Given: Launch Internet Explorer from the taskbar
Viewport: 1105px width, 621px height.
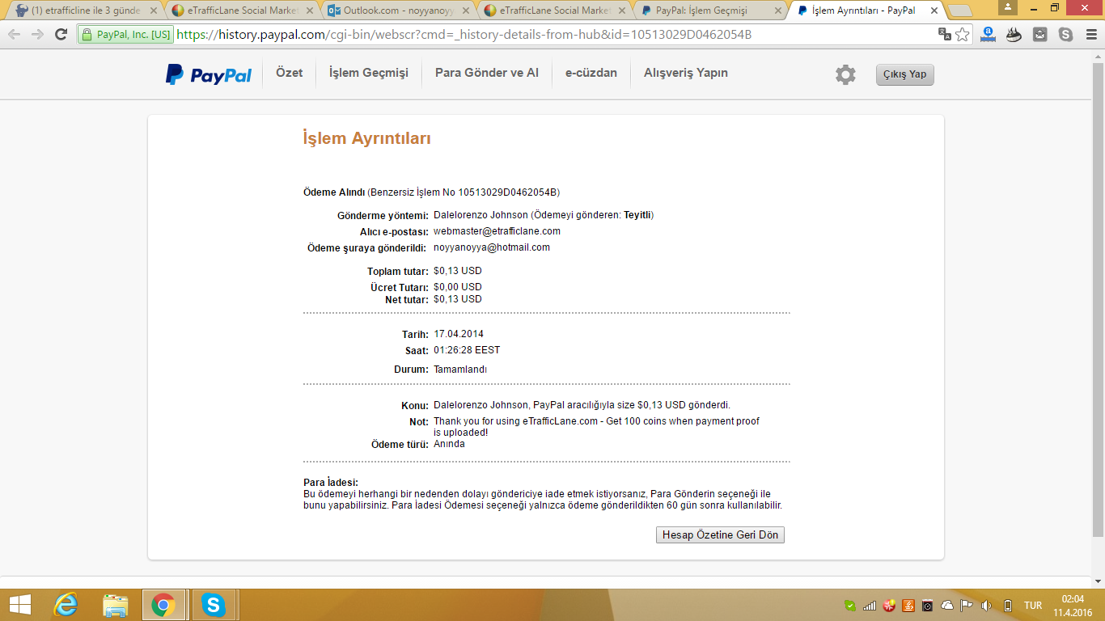Looking at the screenshot, I should (x=66, y=605).
